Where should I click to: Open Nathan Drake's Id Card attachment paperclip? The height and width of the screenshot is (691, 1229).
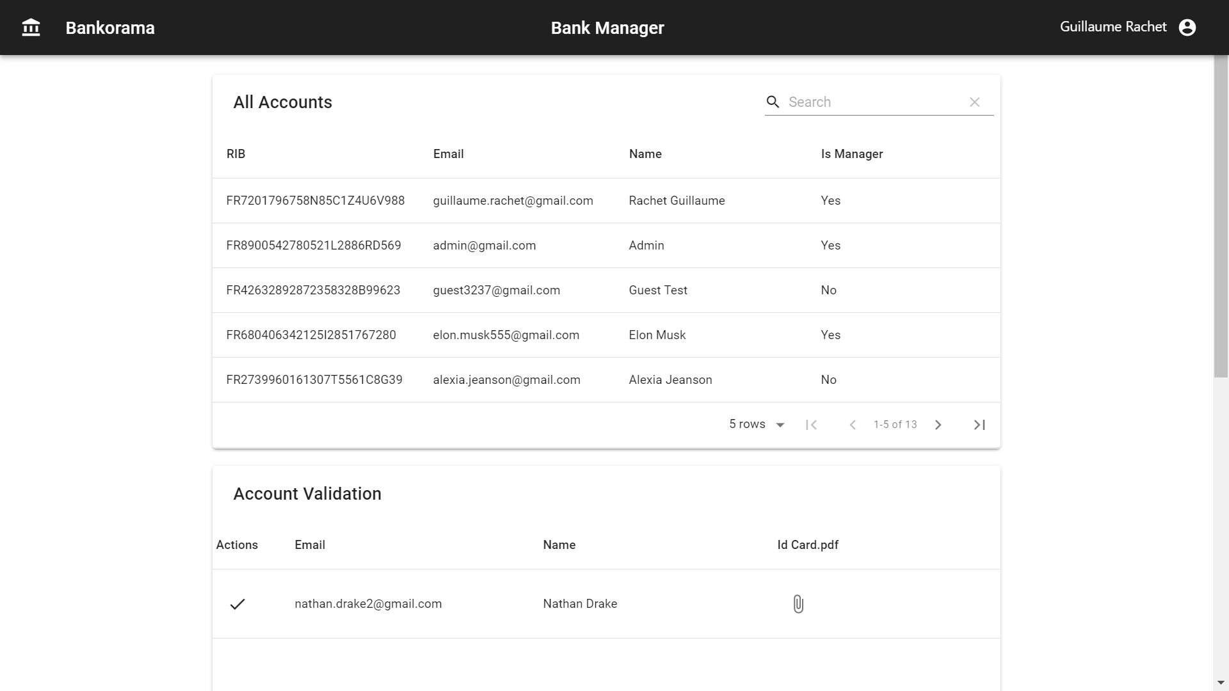pos(798,604)
